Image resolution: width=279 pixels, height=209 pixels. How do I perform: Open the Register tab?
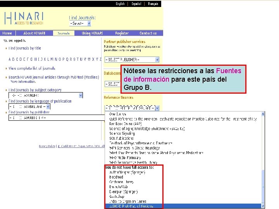tap(122, 33)
